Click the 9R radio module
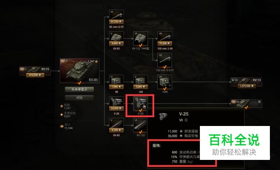The image size is (280, 170). (x=117, y=82)
